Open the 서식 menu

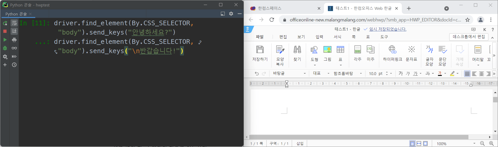tap(337, 37)
